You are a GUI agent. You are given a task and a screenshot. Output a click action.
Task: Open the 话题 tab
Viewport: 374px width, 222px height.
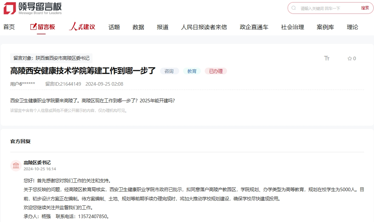point(114,27)
